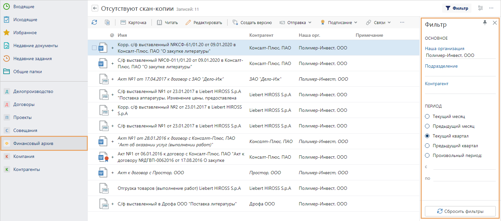The image size is (501, 221).
Task: Open the Входящие inbox folder
Action: pos(23,6)
